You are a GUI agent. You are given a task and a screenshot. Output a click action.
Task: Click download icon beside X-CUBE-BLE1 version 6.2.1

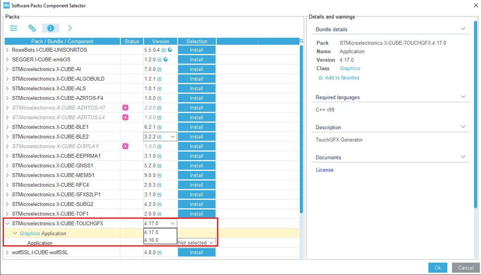(159, 127)
